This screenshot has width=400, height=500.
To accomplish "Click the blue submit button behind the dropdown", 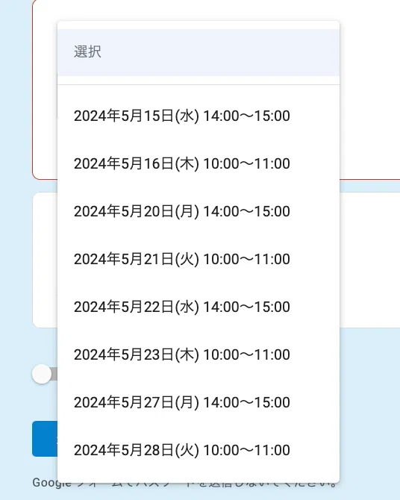I will tap(45, 439).
